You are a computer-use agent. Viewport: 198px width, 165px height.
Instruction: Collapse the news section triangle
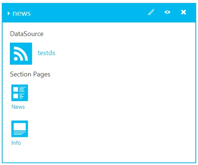point(8,13)
